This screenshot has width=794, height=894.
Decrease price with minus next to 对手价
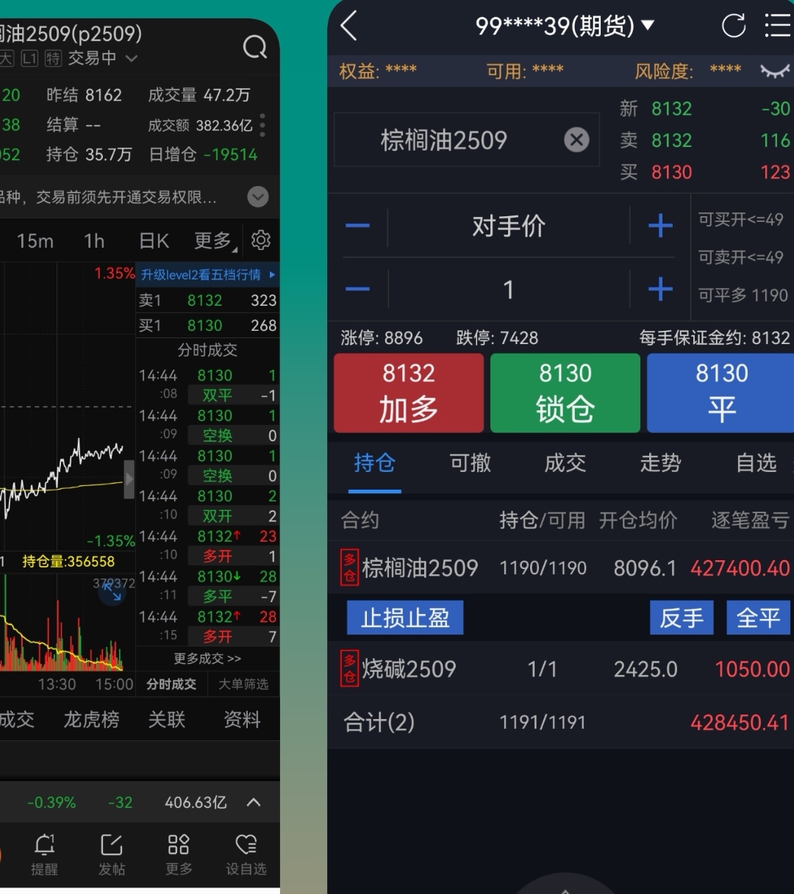point(357,226)
